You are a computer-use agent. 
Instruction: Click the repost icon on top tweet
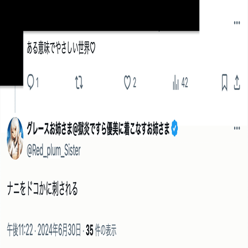tap(79, 82)
